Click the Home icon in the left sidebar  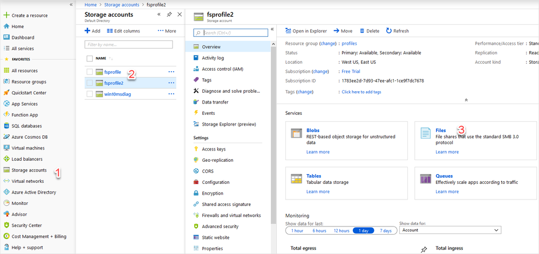point(6,26)
